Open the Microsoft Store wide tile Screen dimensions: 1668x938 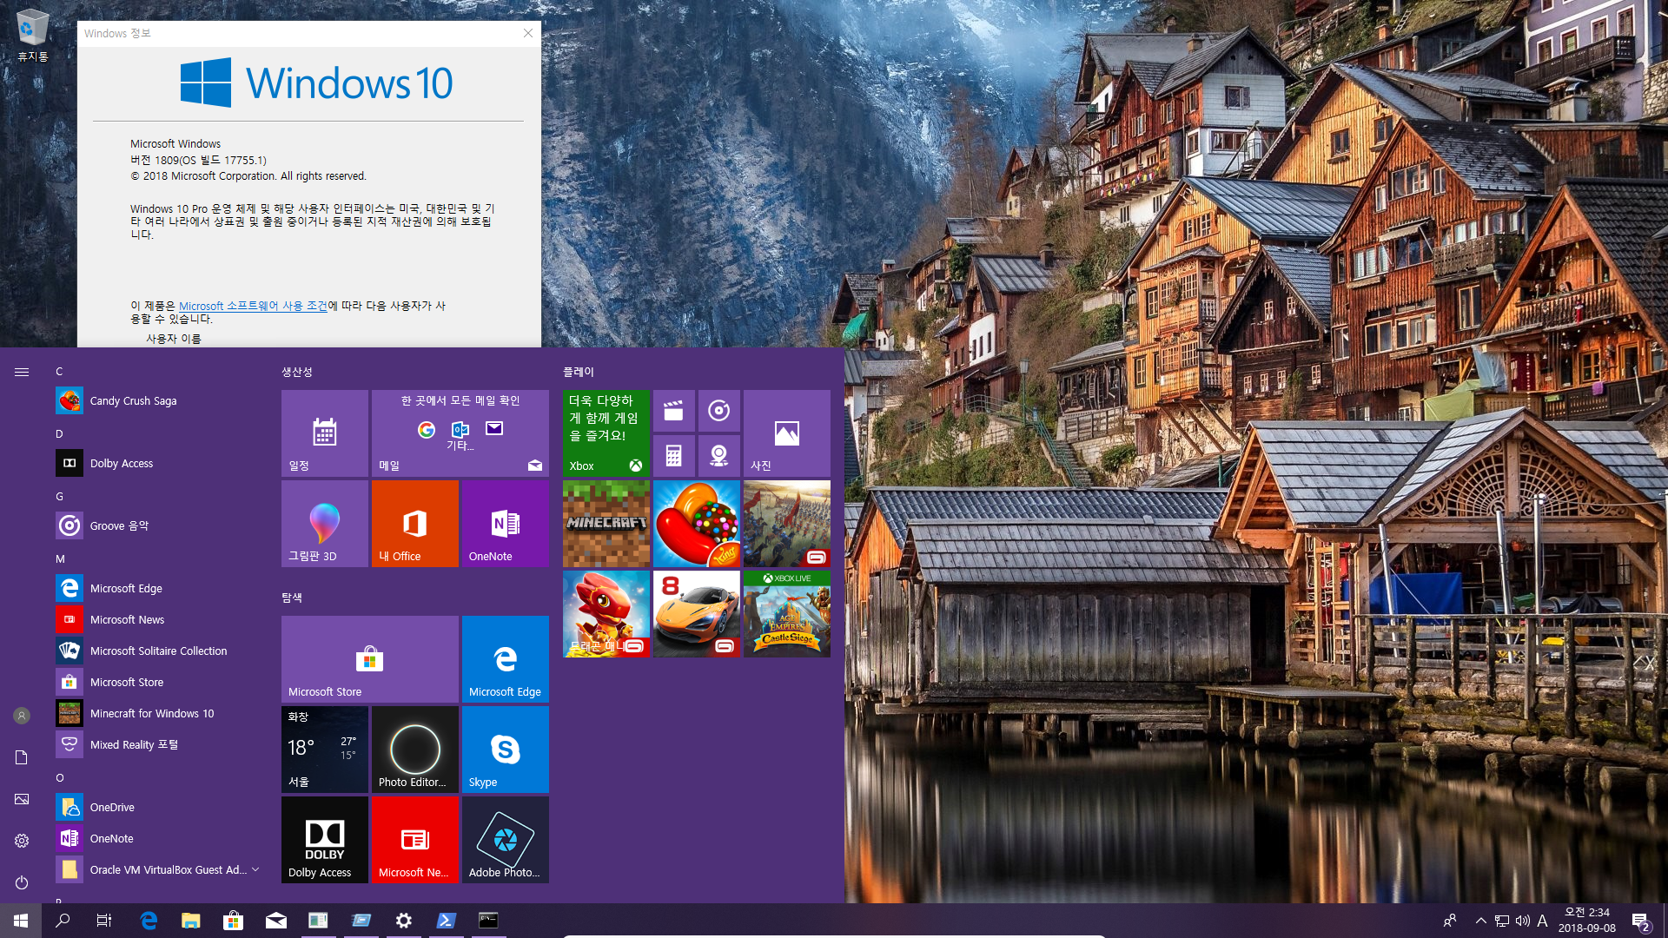point(370,659)
